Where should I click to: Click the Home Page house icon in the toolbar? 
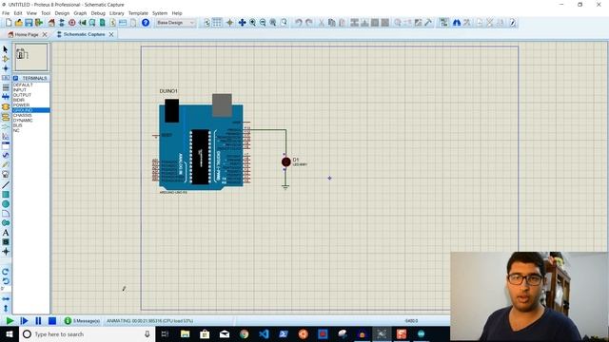(x=51, y=23)
